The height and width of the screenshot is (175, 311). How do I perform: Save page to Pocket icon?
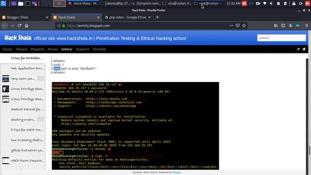click(x=238, y=26)
